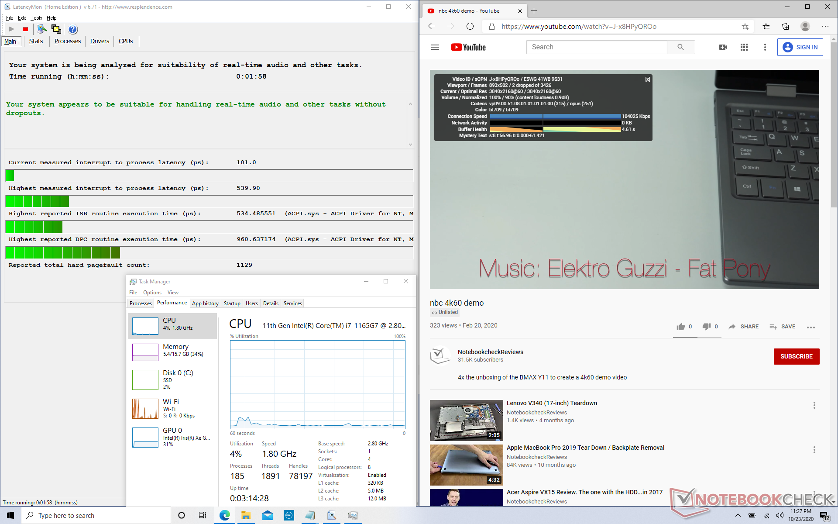Image resolution: width=838 pixels, height=524 pixels.
Task: Open Mail app from taskbar
Action: [268, 515]
